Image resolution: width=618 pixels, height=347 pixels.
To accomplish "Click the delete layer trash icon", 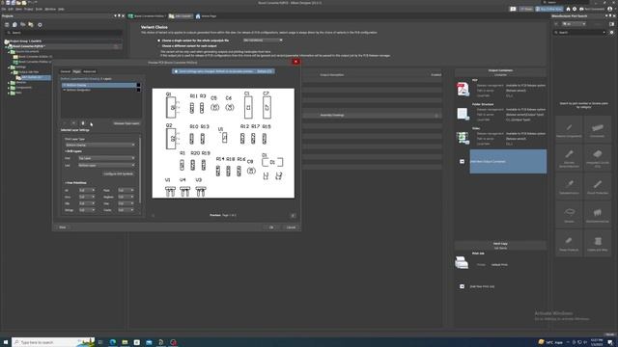I will [x=83, y=123].
